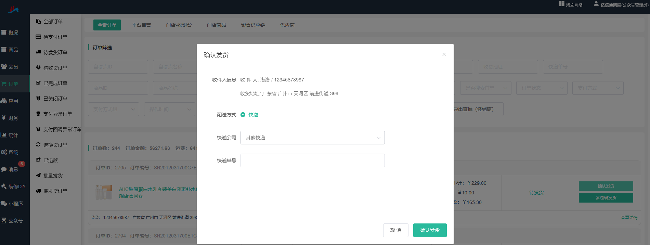
Task: Open the members (会员) sidebar icon
Action: (4, 67)
